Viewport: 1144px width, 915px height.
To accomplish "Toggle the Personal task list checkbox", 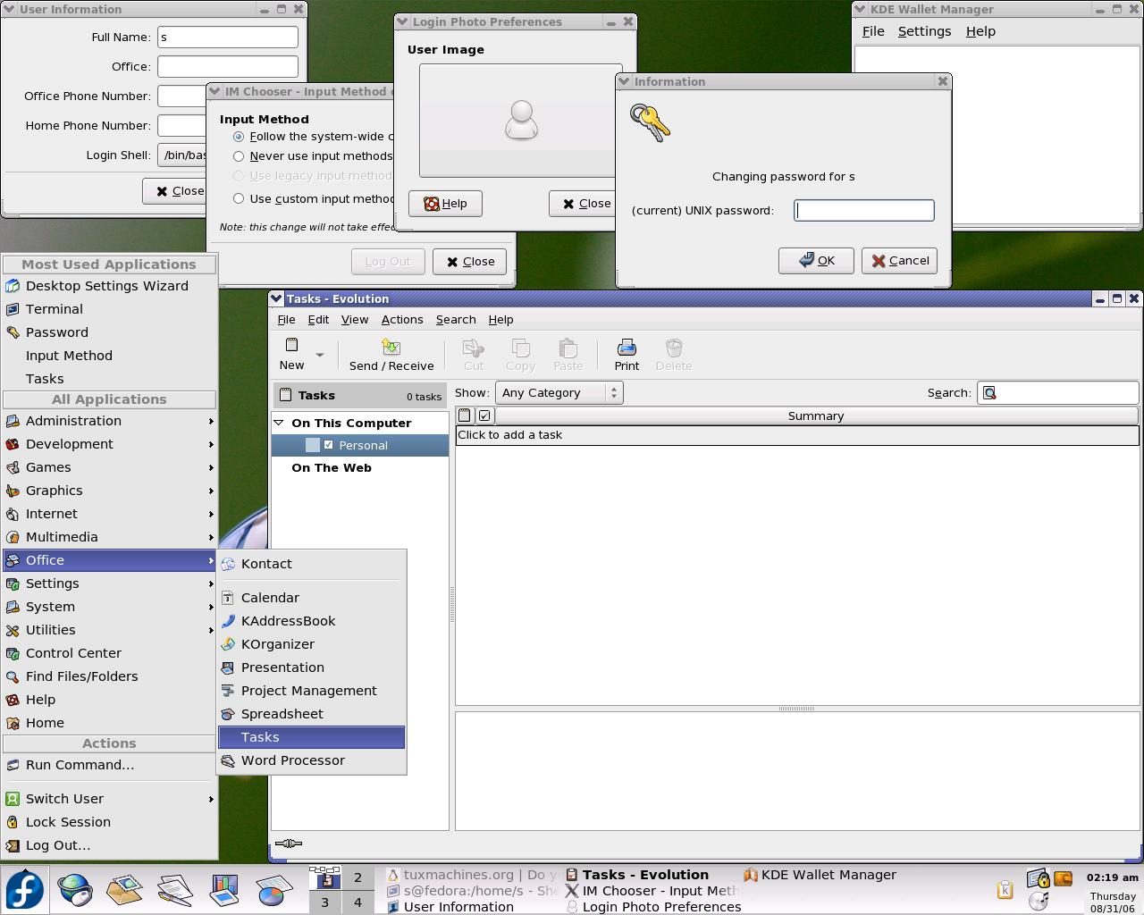I will point(329,445).
